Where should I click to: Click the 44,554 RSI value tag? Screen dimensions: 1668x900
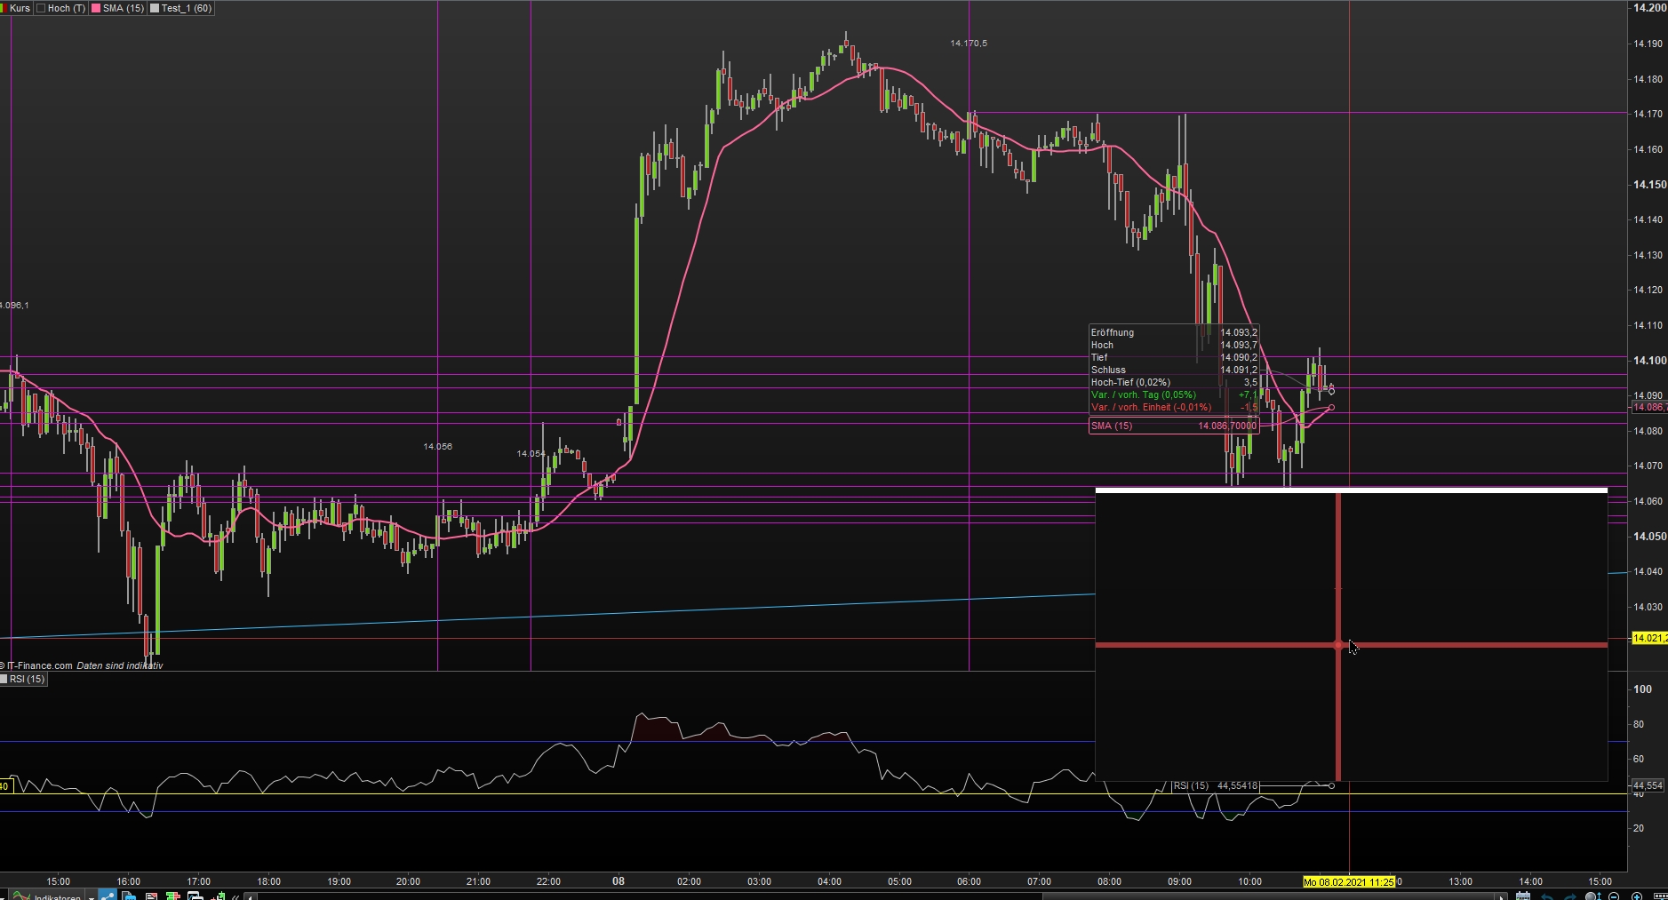click(1648, 785)
